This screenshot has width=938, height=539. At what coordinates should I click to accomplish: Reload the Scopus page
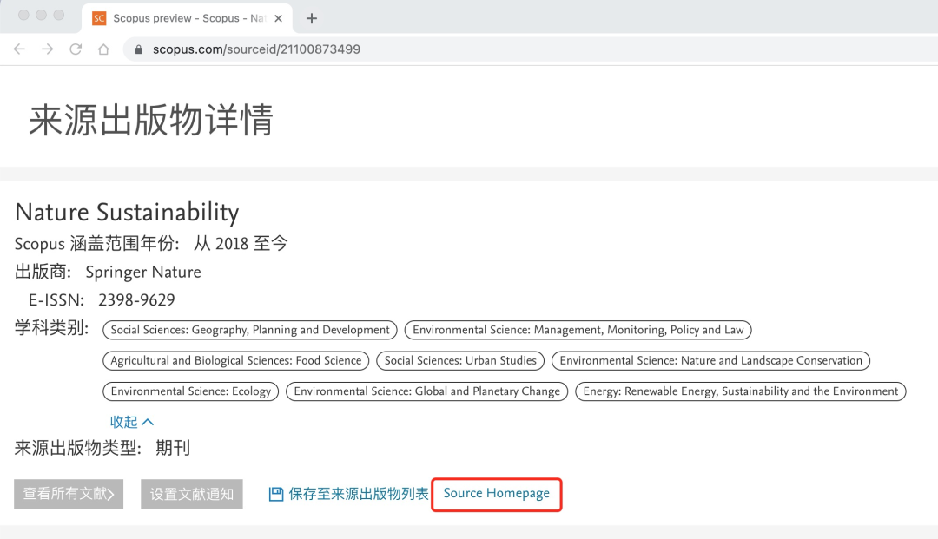[x=75, y=49]
